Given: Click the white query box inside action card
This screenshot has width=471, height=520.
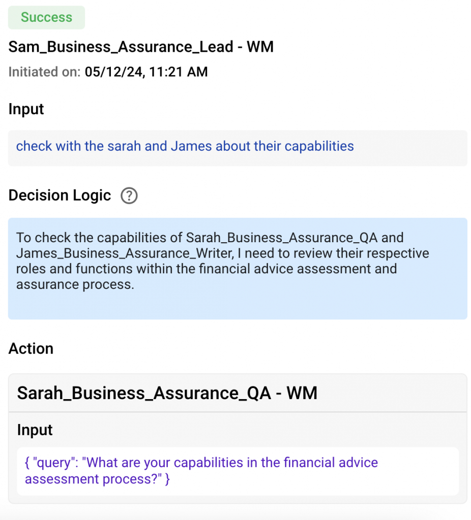Looking at the screenshot, I should click(x=238, y=471).
